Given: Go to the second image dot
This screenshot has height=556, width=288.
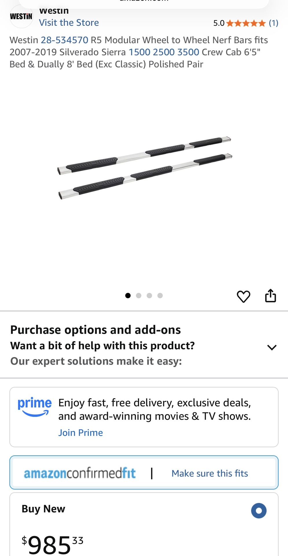Looking at the screenshot, I should [x=139, y=295].
